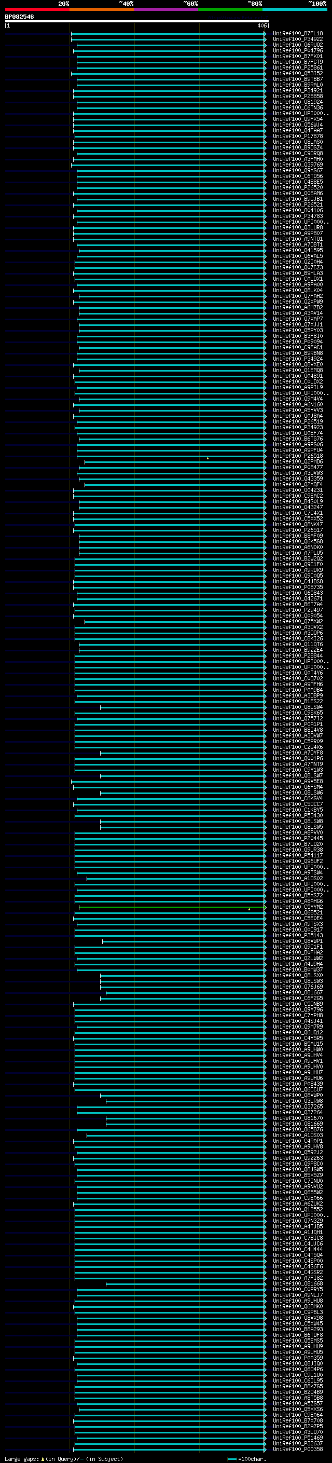332x1463 pixels.
Task: Select the UniRef100_C6TN36 label
Action: tap(298, 107)
